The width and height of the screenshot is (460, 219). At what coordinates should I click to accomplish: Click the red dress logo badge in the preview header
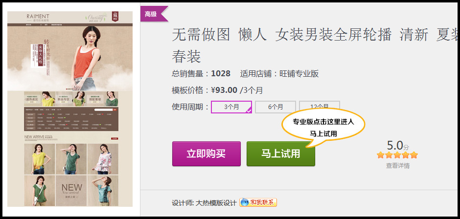(115, 17)
